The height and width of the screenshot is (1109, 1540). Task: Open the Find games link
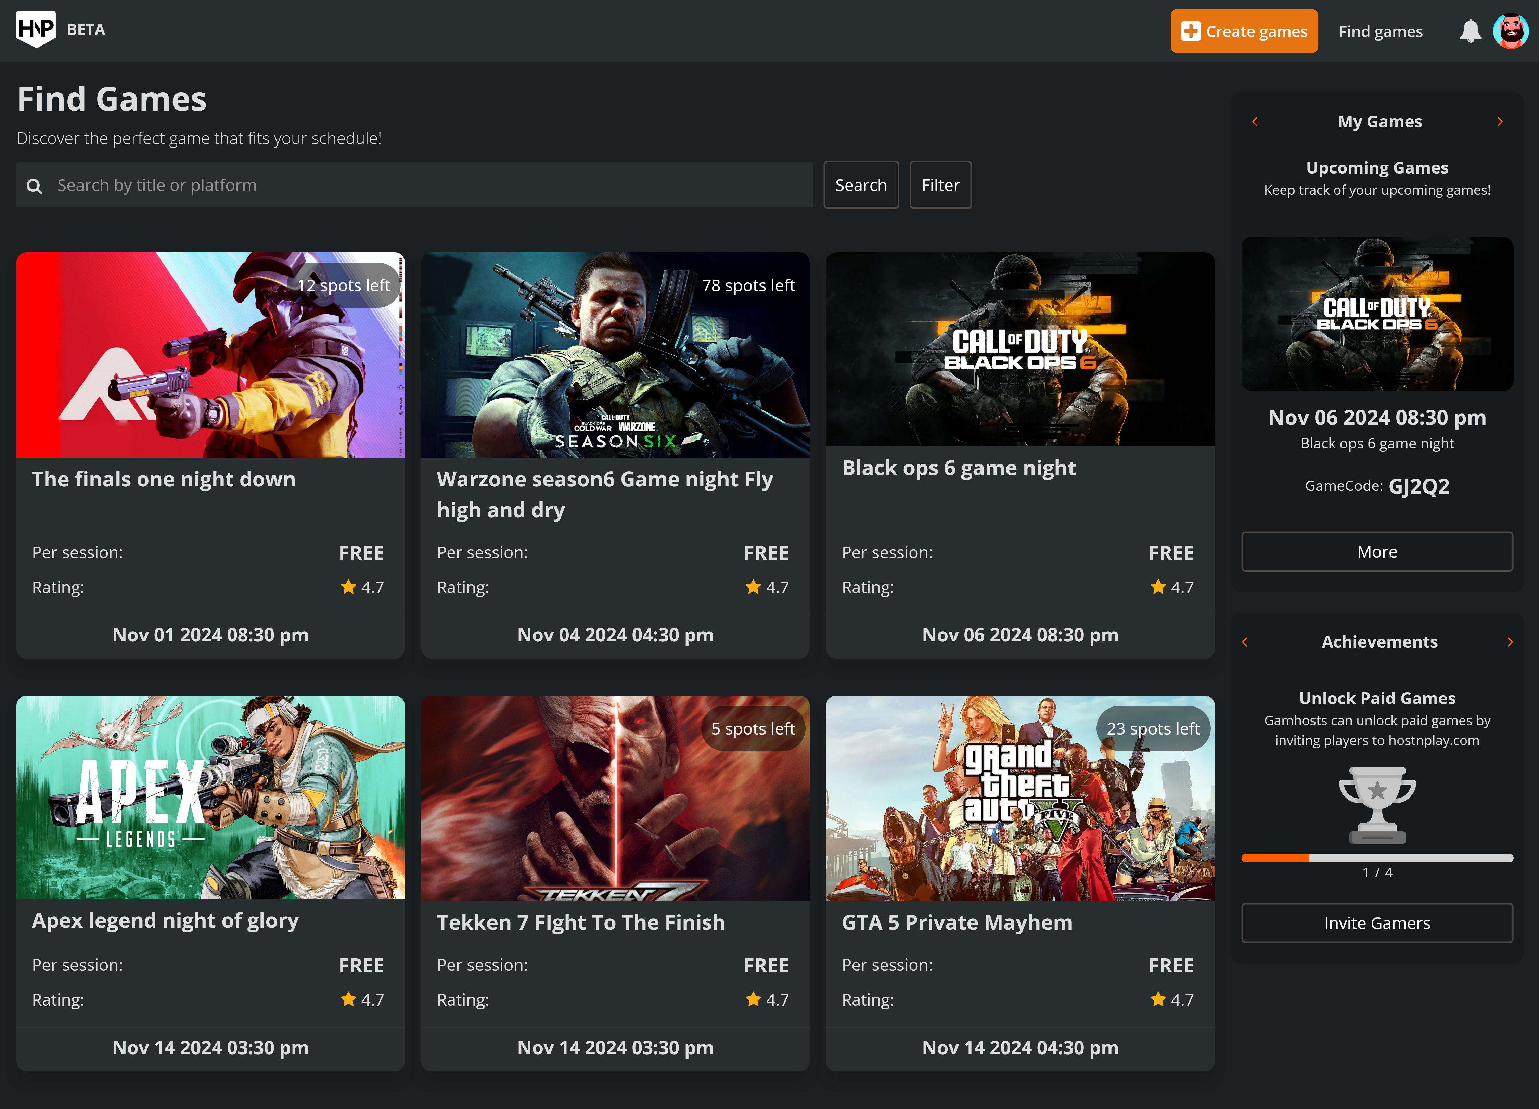1381,31
